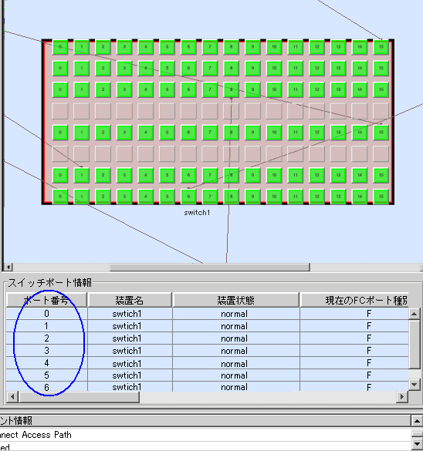Select port 15 in switch1's top row

(381, 47)
